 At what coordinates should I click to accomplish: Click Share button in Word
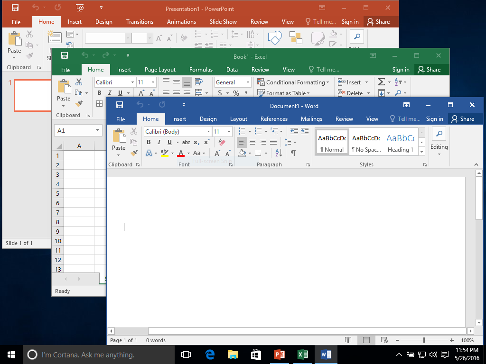(463, 119)
